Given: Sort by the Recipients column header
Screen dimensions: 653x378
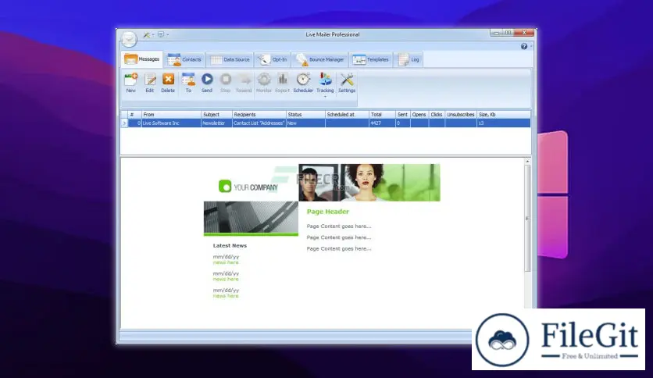Looking at the screenshot, I should [259, 115].
